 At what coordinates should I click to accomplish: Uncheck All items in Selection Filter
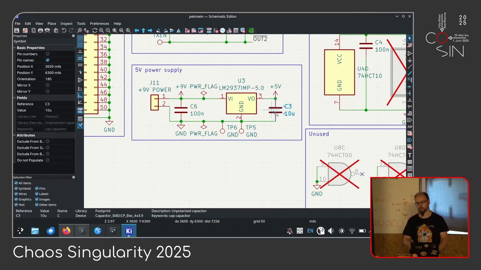click(x=16, y=183)
